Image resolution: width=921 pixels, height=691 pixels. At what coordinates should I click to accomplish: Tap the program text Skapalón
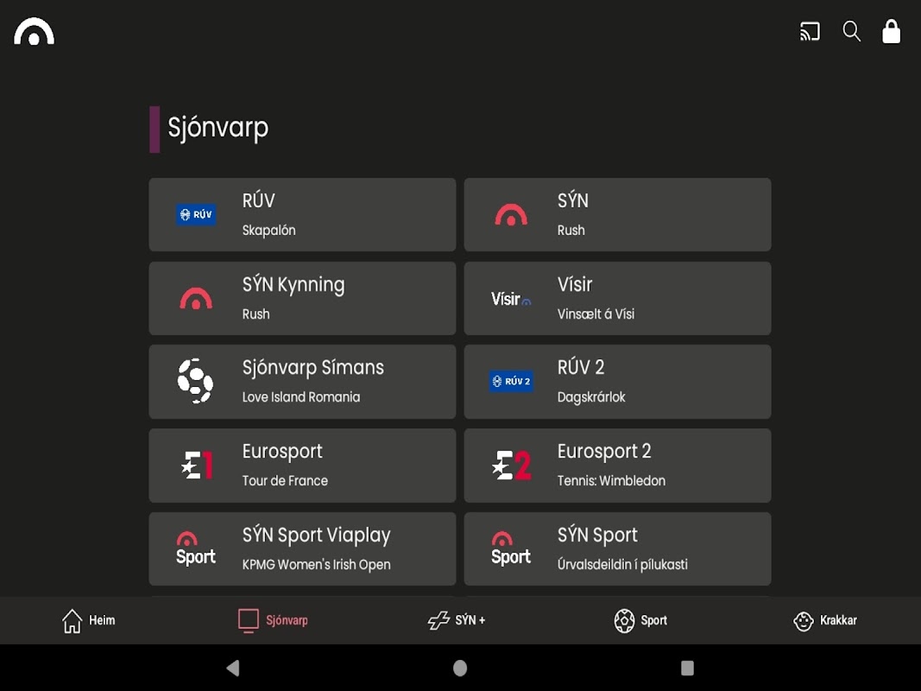click(269, 231)
